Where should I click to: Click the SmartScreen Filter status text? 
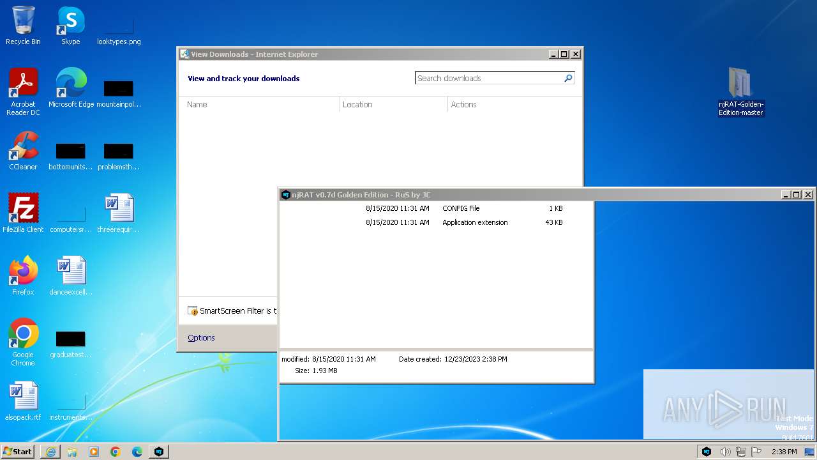(x=238, y=310)
